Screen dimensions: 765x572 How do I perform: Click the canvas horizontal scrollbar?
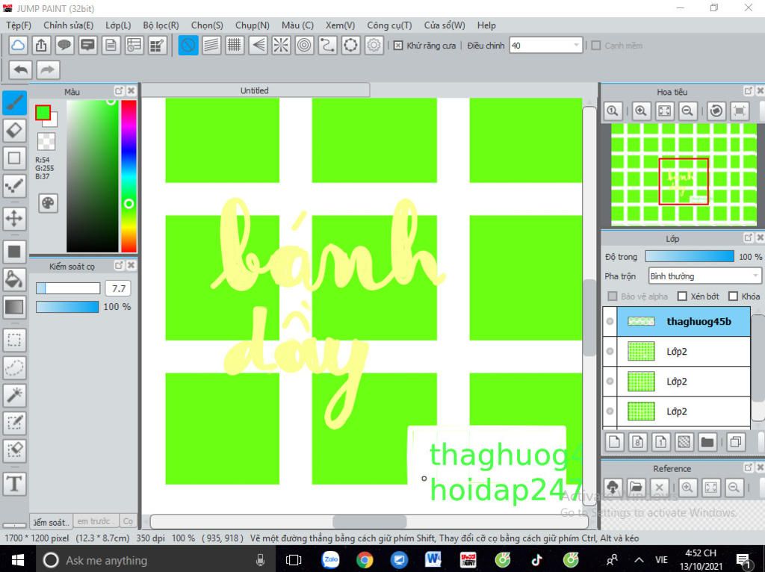tap(369, 522)
